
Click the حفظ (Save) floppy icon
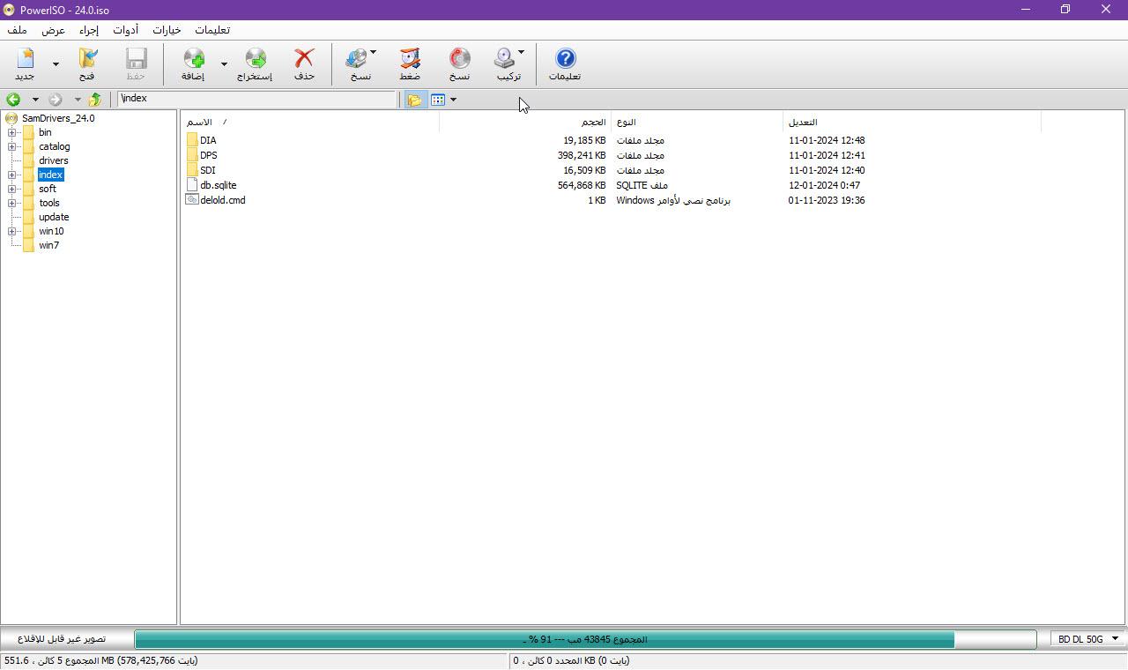coord(136,58)
